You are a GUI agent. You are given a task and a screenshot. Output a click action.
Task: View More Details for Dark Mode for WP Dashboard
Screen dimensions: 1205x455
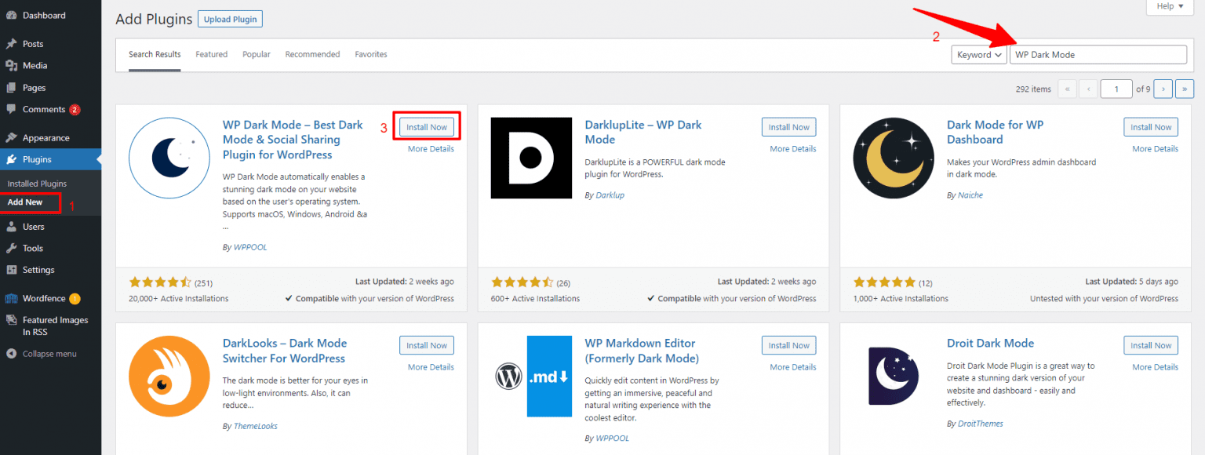point(1156,149)
